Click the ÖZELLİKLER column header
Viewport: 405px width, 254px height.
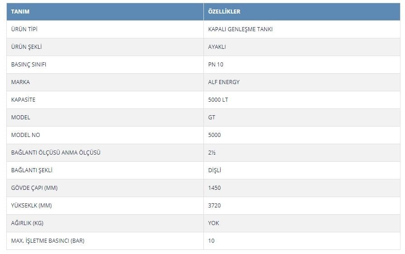pyautogui.click(x=302, y=12)
